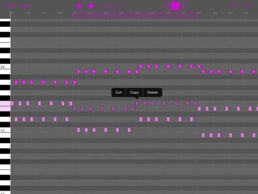Click the Undo button
The image size is (258, 194).
click(25, 6)
